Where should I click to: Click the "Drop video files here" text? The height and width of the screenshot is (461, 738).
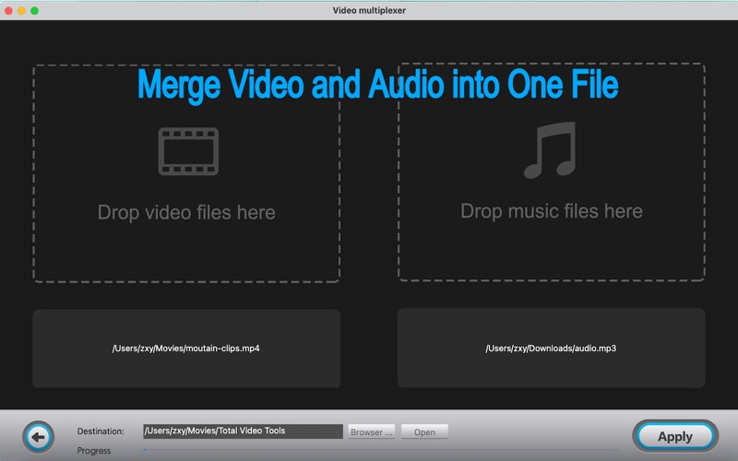tap(186, 213)
